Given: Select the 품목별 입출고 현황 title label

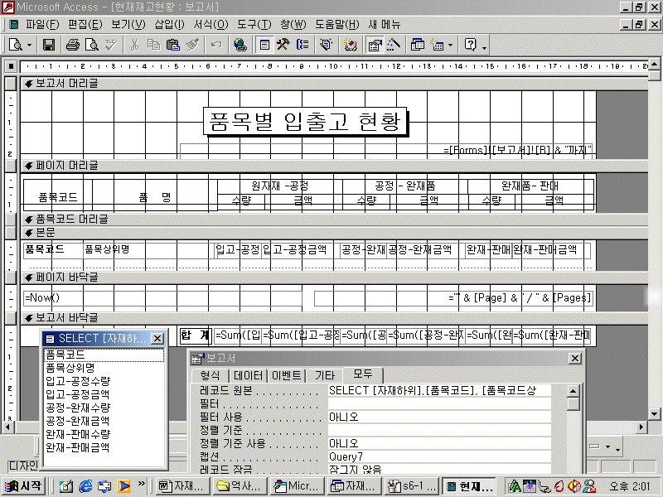Looking at the screenshot, I should [x=305, y=121].
